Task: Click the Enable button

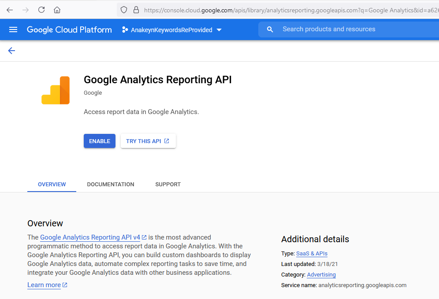Action: point(99,141)
